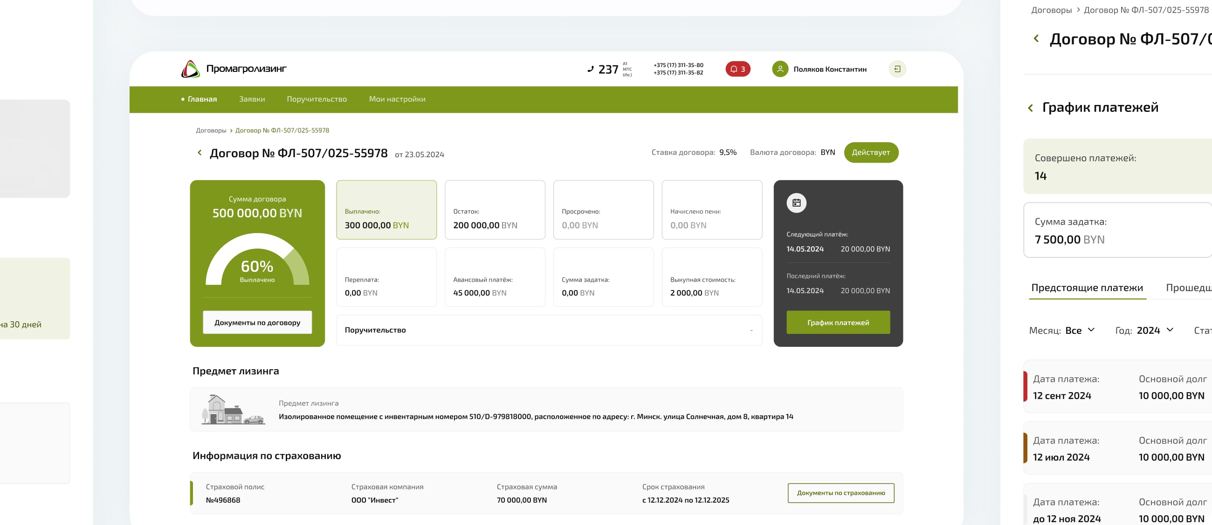Switch to Предстоящие платежи tab
The image size is (1212, 525).
[1087, 287]
